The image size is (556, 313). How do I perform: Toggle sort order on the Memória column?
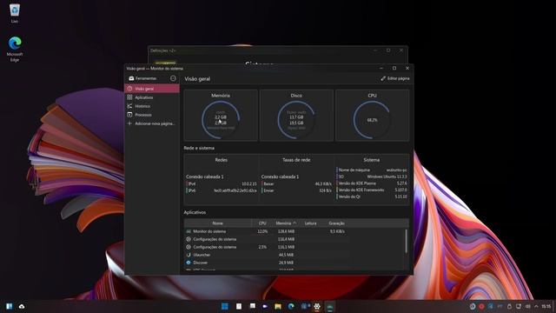tap(286, 223)
